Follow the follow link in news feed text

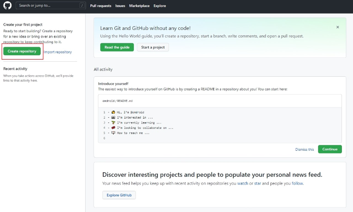[297, 183]
